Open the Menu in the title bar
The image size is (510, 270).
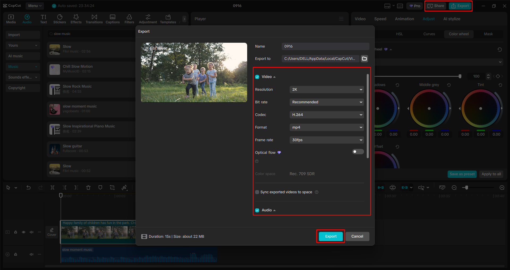point(35,6)
